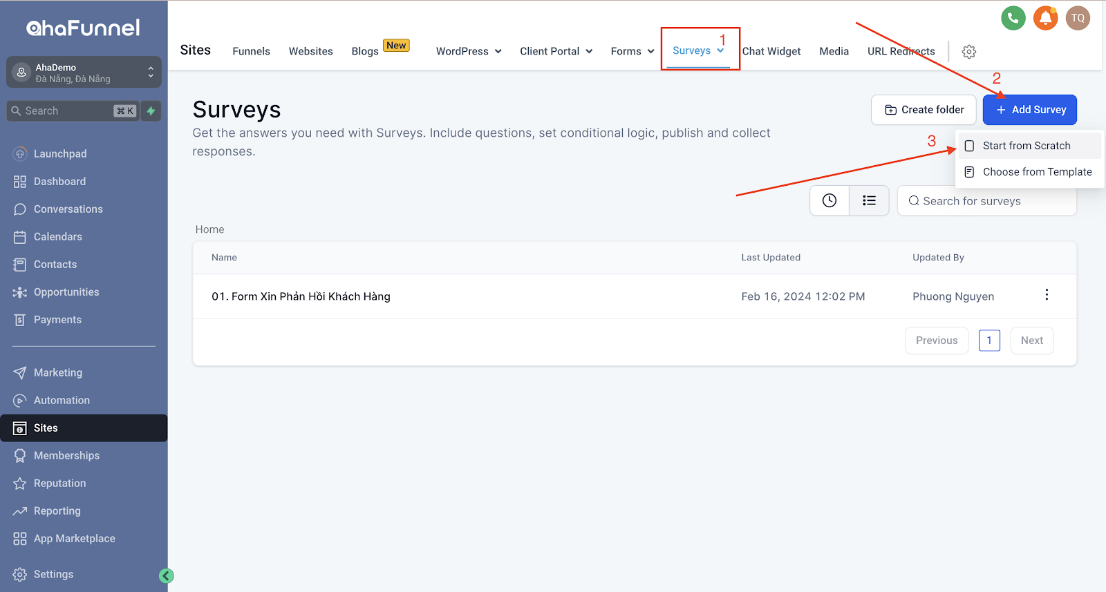Select Sites in sidebar
The height and width of the screenshot is (592, 1106).
click(84, 428)
